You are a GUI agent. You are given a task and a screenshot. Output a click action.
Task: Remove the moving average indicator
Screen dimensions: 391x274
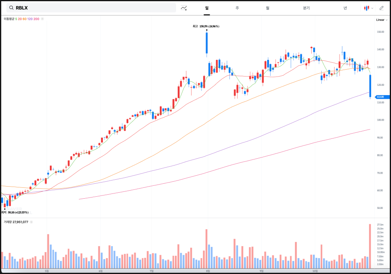tap(42, 19)
